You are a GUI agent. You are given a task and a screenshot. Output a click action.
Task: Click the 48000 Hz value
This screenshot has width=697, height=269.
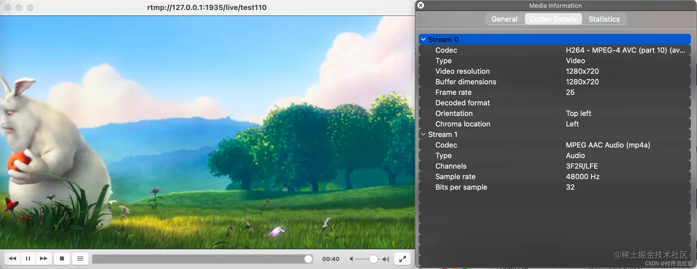(583, 177)
